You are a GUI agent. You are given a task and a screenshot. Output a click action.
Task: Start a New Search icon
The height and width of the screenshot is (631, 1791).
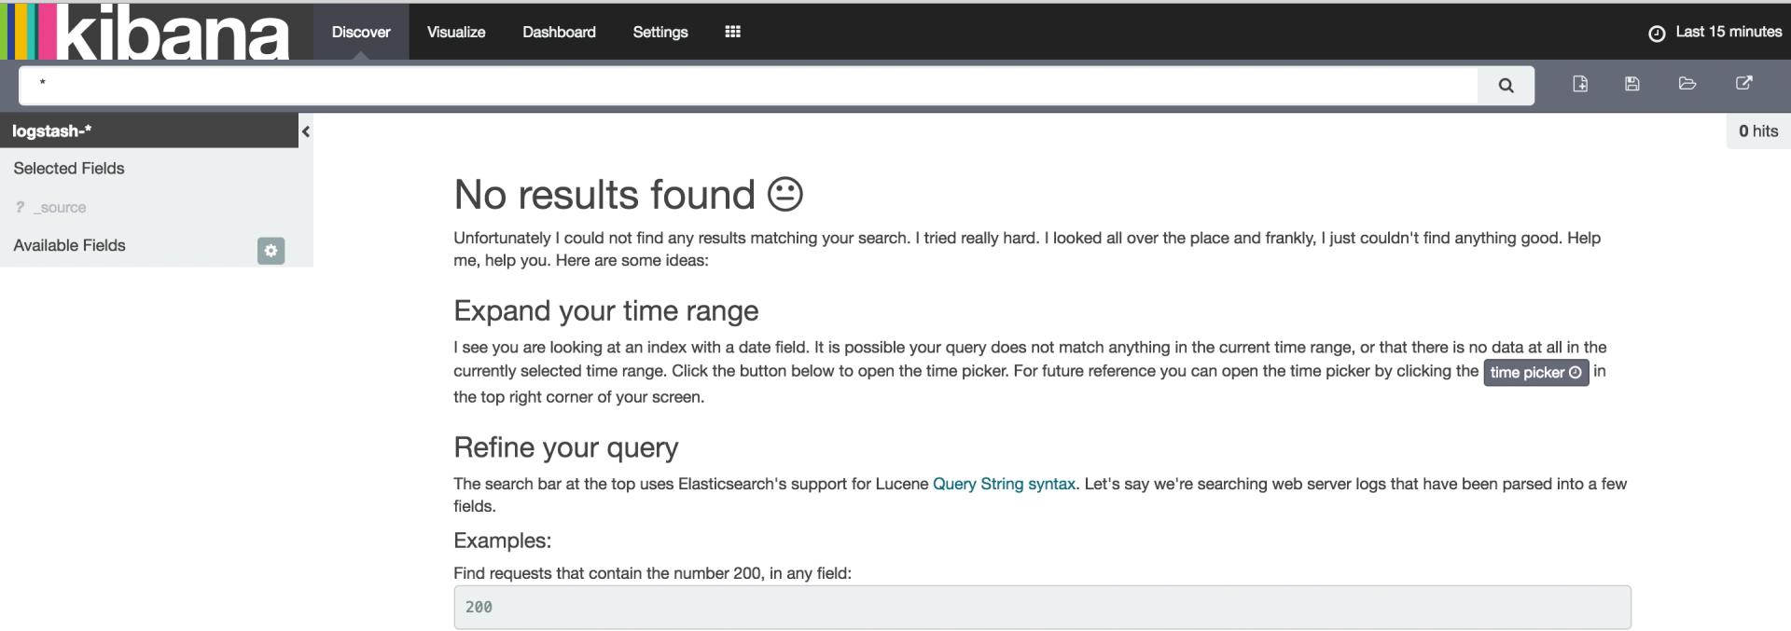1580,84
